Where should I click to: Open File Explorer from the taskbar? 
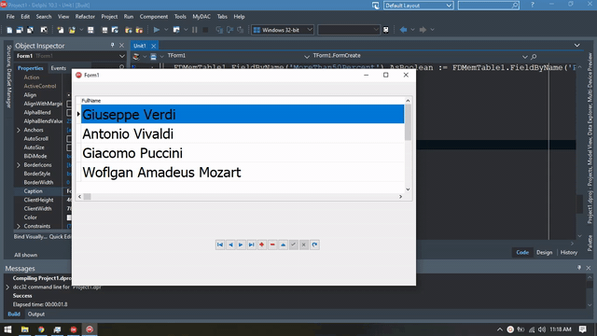click(x=25, y=329)
